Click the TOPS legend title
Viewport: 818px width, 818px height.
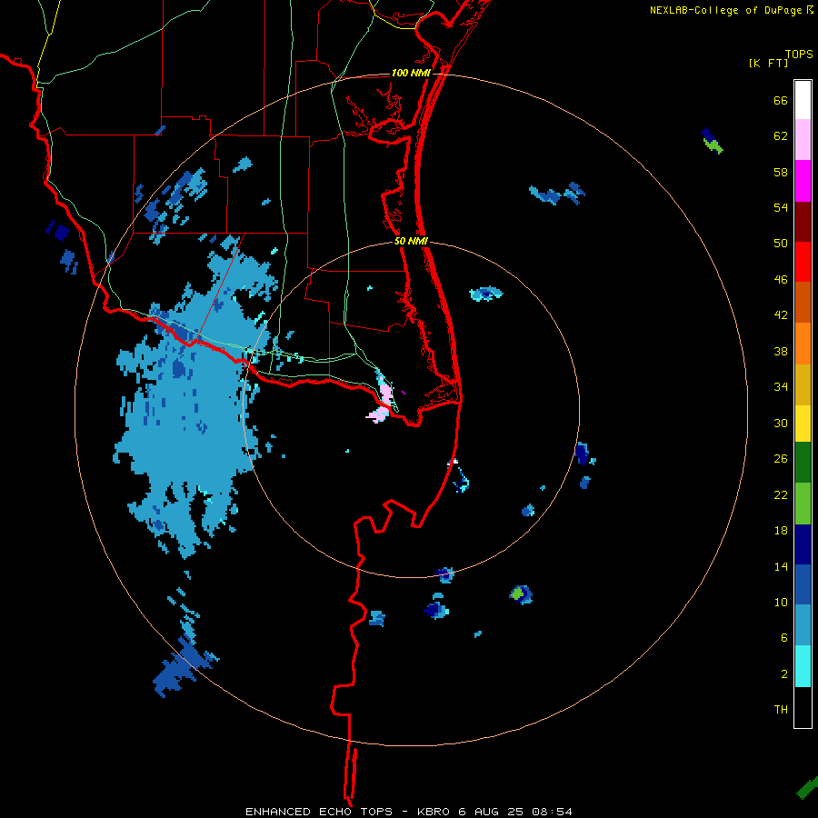(x=799, y=55)
